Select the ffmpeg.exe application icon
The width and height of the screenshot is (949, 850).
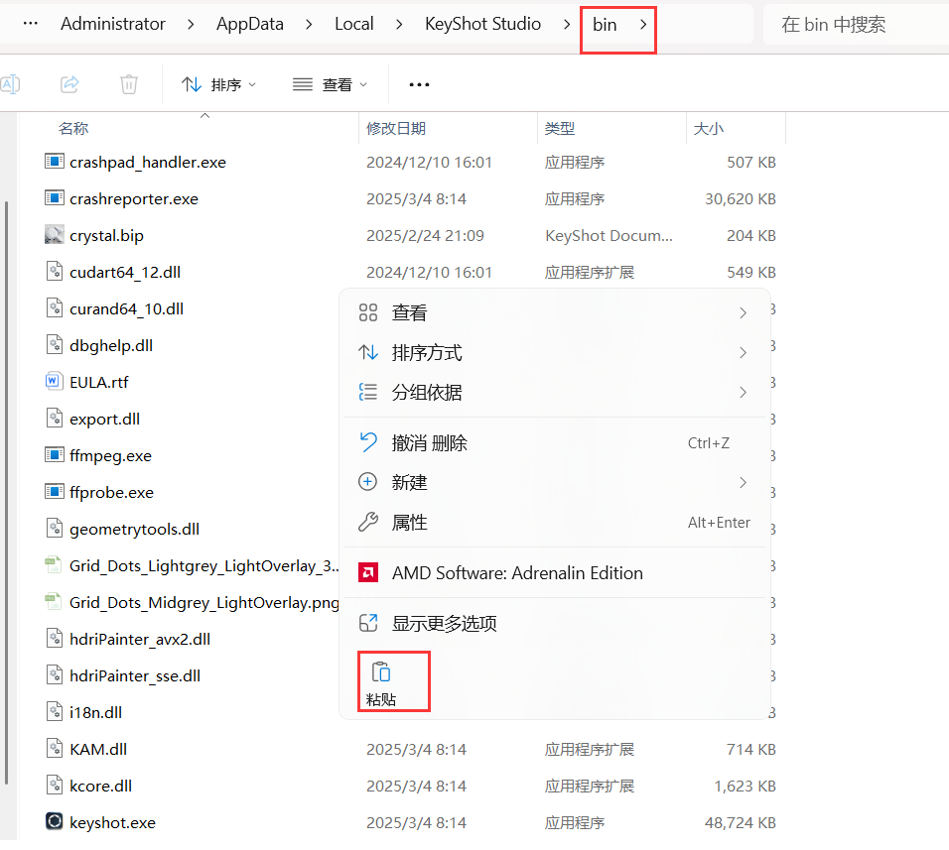point(54,455)
